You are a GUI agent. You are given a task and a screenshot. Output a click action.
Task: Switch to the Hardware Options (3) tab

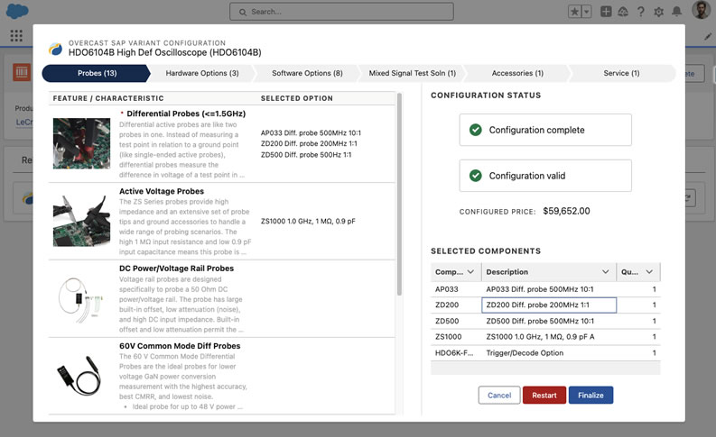pyautogui.click(x=202, y=73)
